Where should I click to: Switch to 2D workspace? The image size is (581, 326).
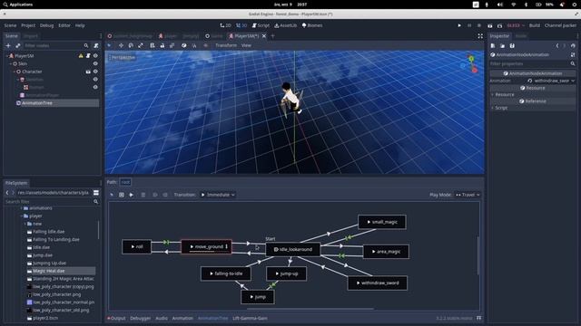pyautogui.click(x=226, y=25)
